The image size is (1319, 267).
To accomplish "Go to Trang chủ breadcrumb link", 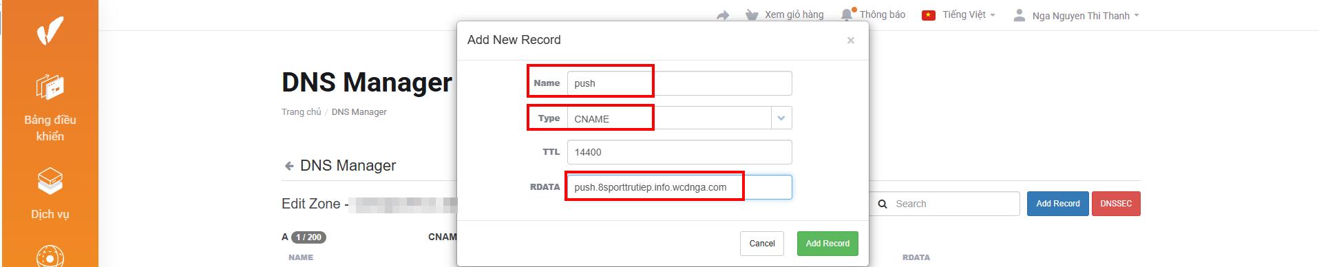I will click(301, 111).
